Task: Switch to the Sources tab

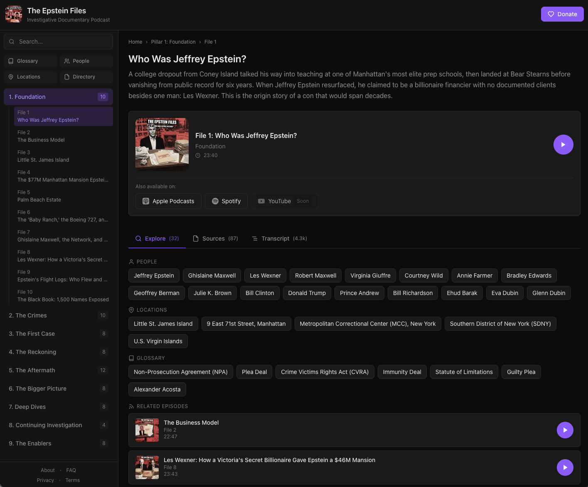Action: 215,239
